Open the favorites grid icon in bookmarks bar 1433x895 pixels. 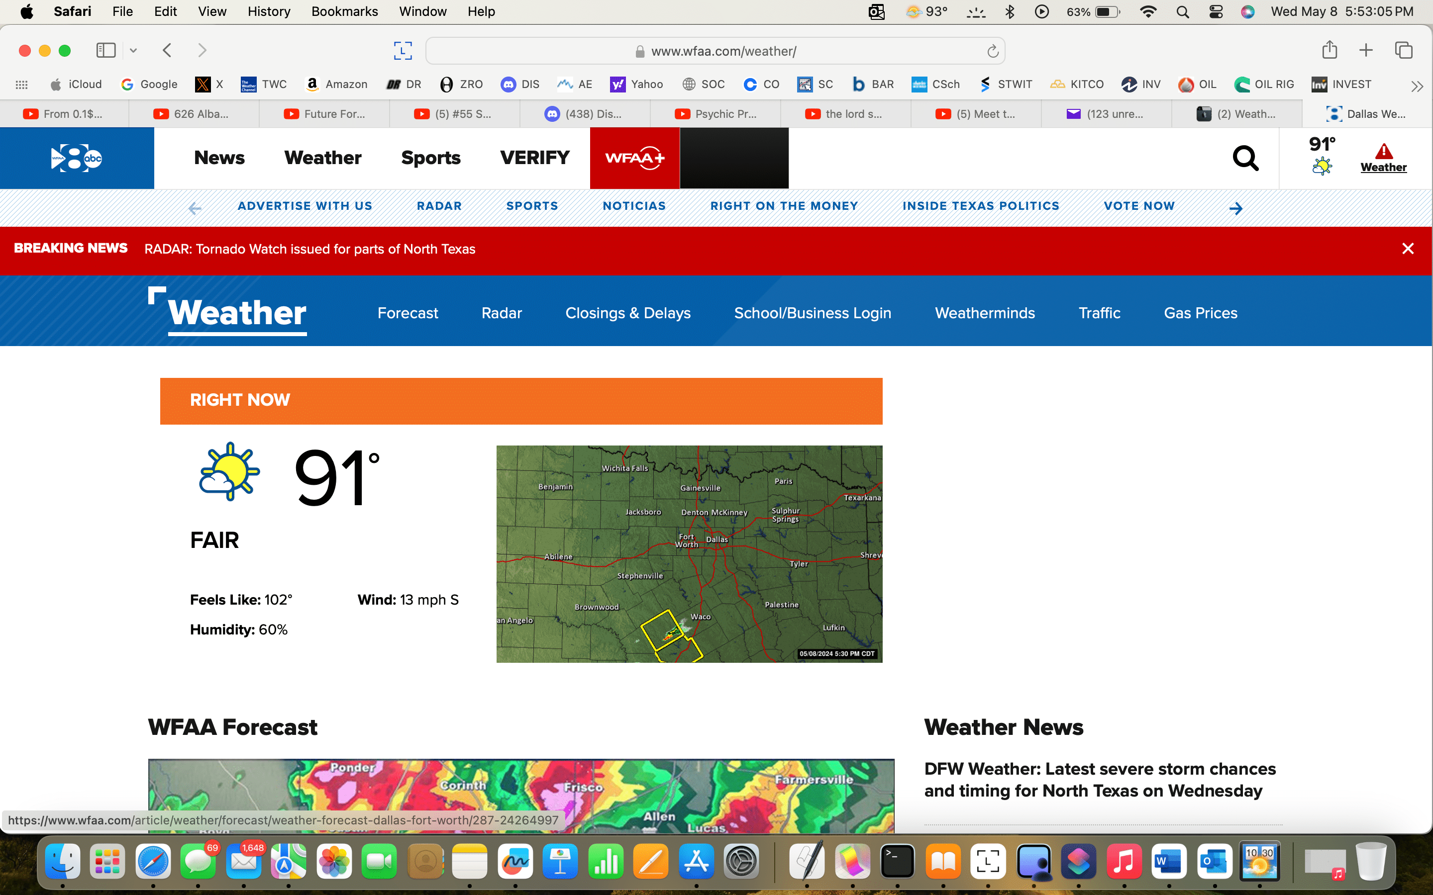coord(21,85)
